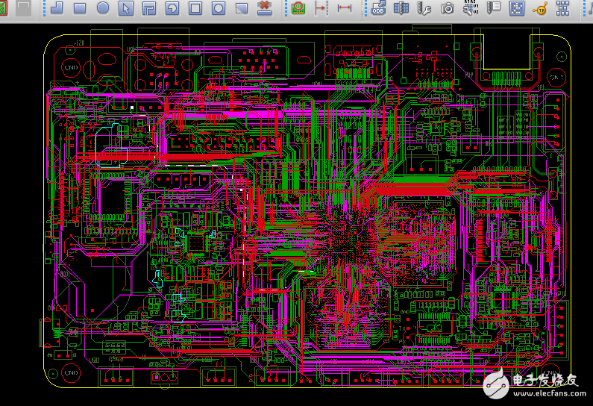
Task: Open the ODB export tool
Action: (x=378, y=8)
